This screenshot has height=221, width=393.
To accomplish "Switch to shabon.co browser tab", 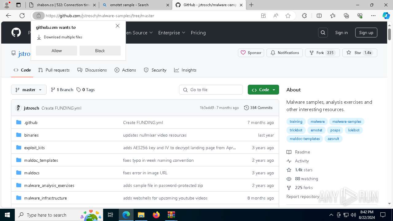I will pos(63,5).
